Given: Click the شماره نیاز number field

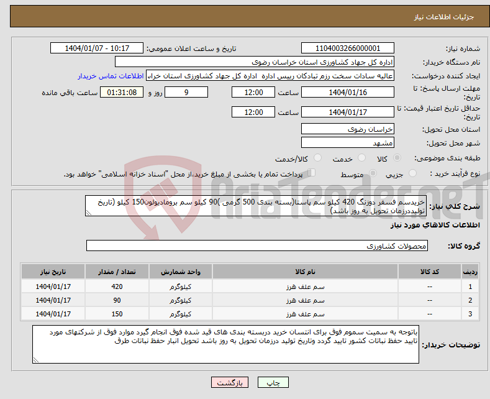Looking at the screenshot, I should point(348,48).
